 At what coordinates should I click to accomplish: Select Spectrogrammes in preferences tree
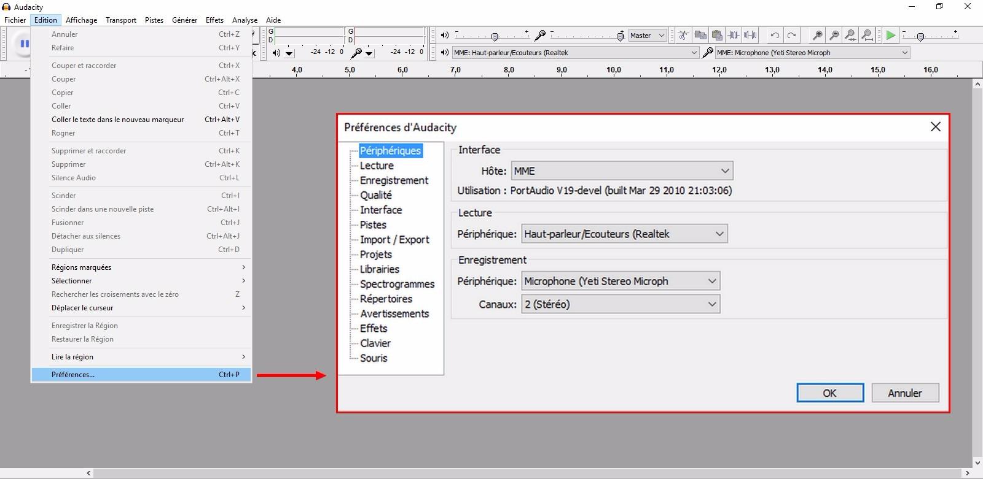397,284
